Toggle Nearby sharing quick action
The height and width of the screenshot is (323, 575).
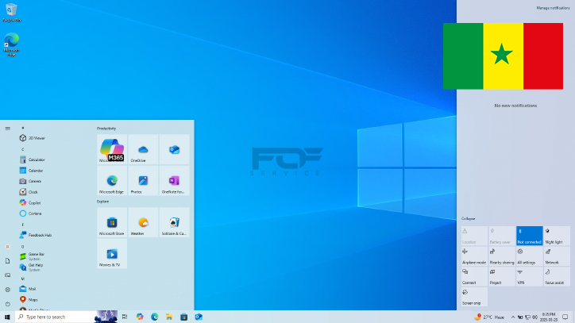pyautogui.click(x=502, y=256)
